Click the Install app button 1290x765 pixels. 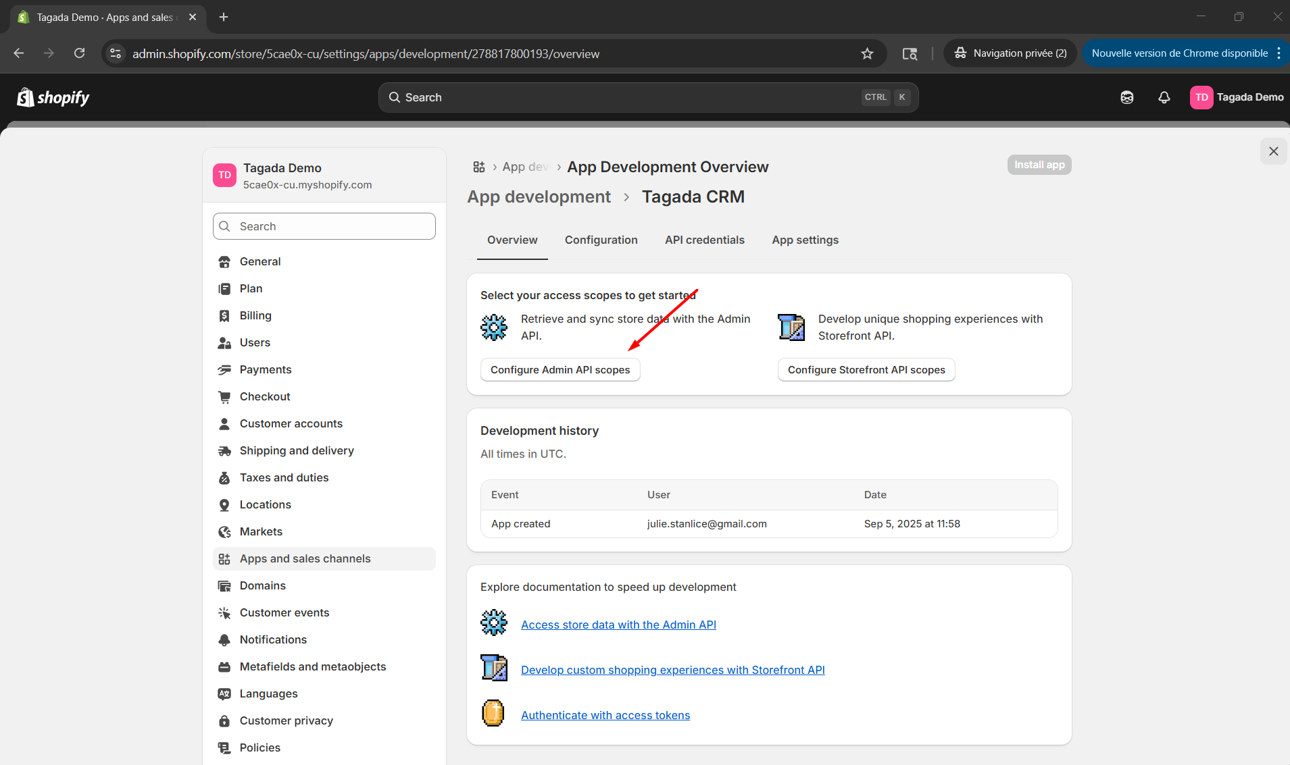[x=1039, y=165]
